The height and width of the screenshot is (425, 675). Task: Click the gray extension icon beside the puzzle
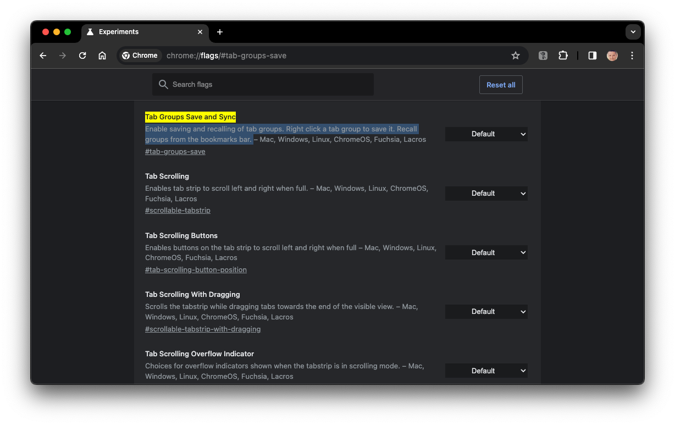point(543,56)
